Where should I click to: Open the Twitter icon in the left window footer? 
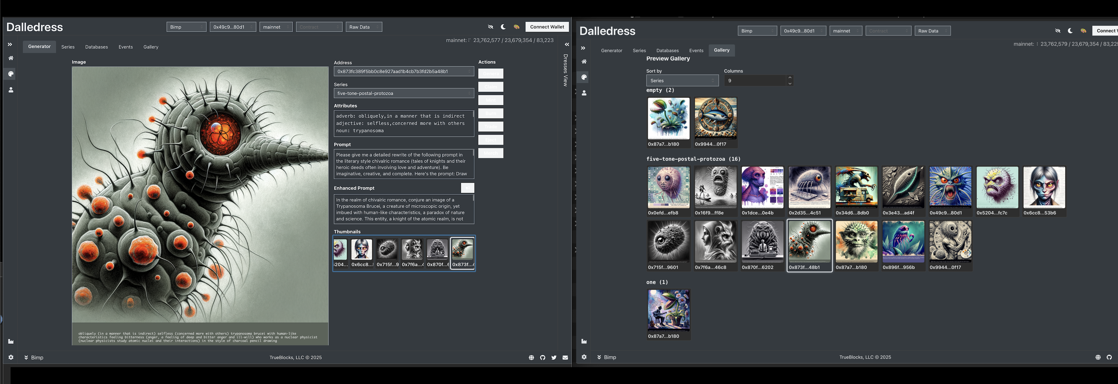(x=554, y=358)
